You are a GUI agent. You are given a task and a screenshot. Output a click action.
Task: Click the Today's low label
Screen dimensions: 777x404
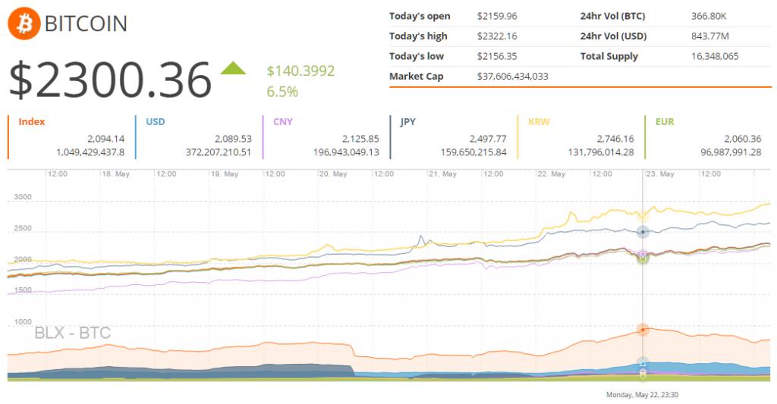click(x=417, y=56)
